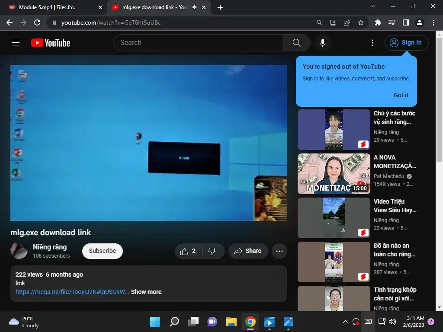
Task: View site information lock icon
Action: 55,22
